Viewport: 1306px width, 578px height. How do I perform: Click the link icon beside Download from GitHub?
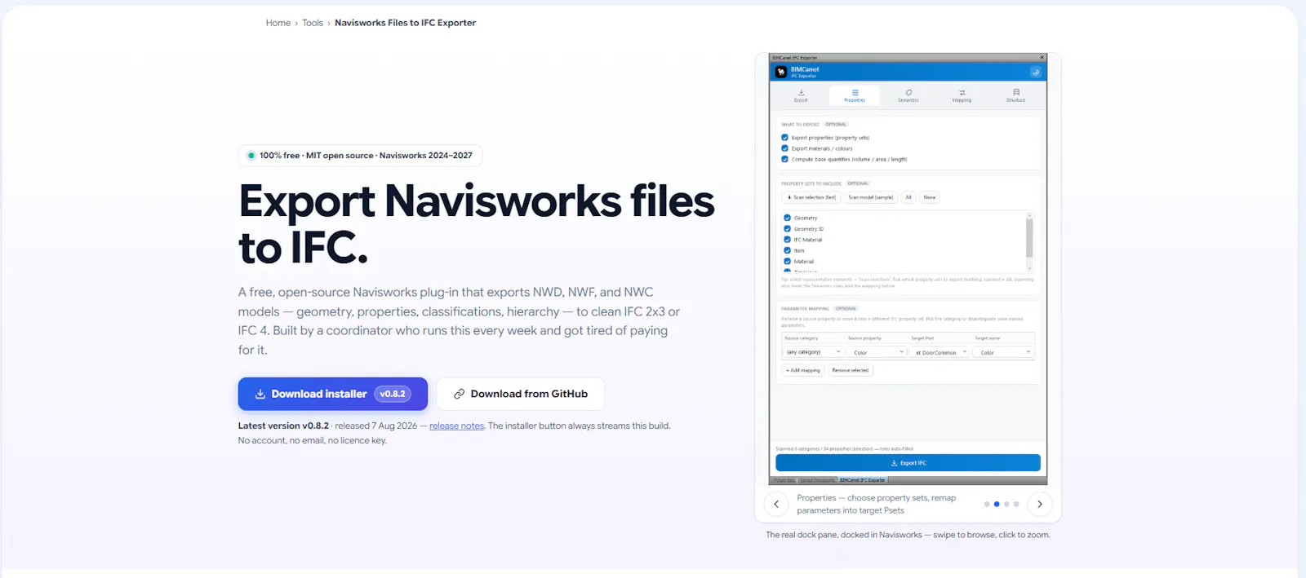[460, 394]
